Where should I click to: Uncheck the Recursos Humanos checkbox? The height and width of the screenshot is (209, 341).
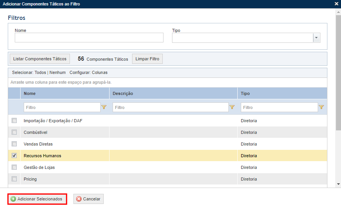tap(14, 156)
